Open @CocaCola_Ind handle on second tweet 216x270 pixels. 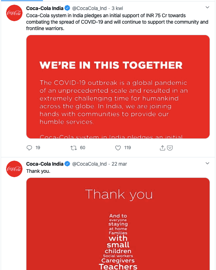tap(89, 164)
